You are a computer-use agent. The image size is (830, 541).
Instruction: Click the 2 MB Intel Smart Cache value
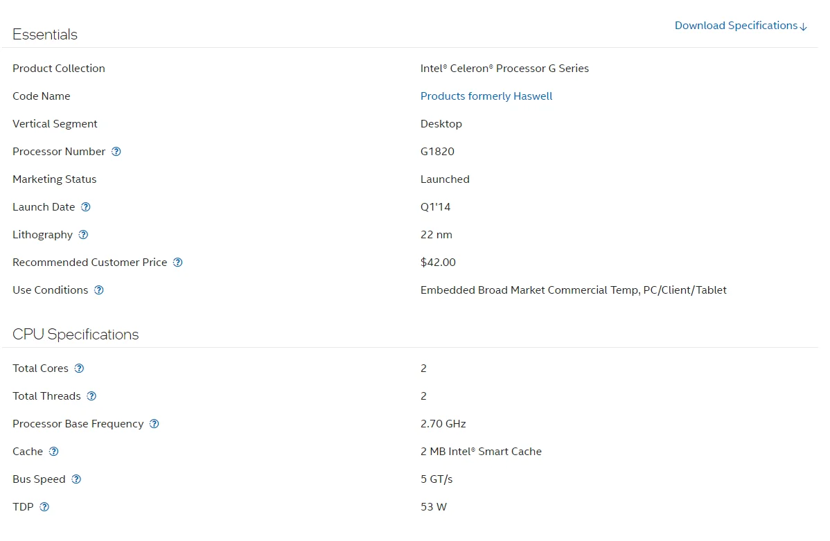coord(481,452)
